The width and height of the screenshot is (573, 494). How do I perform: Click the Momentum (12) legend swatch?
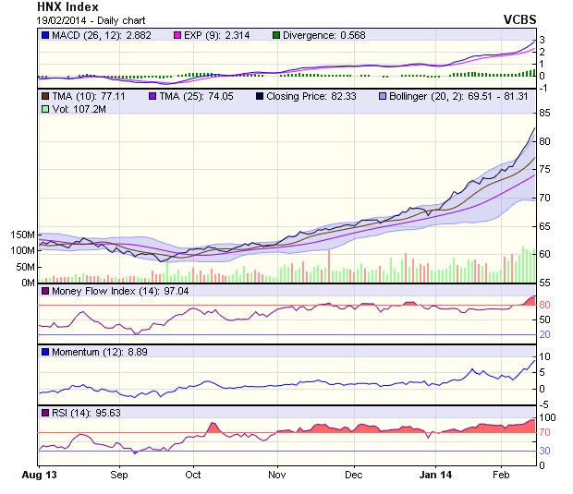click(x=44, y=353)
